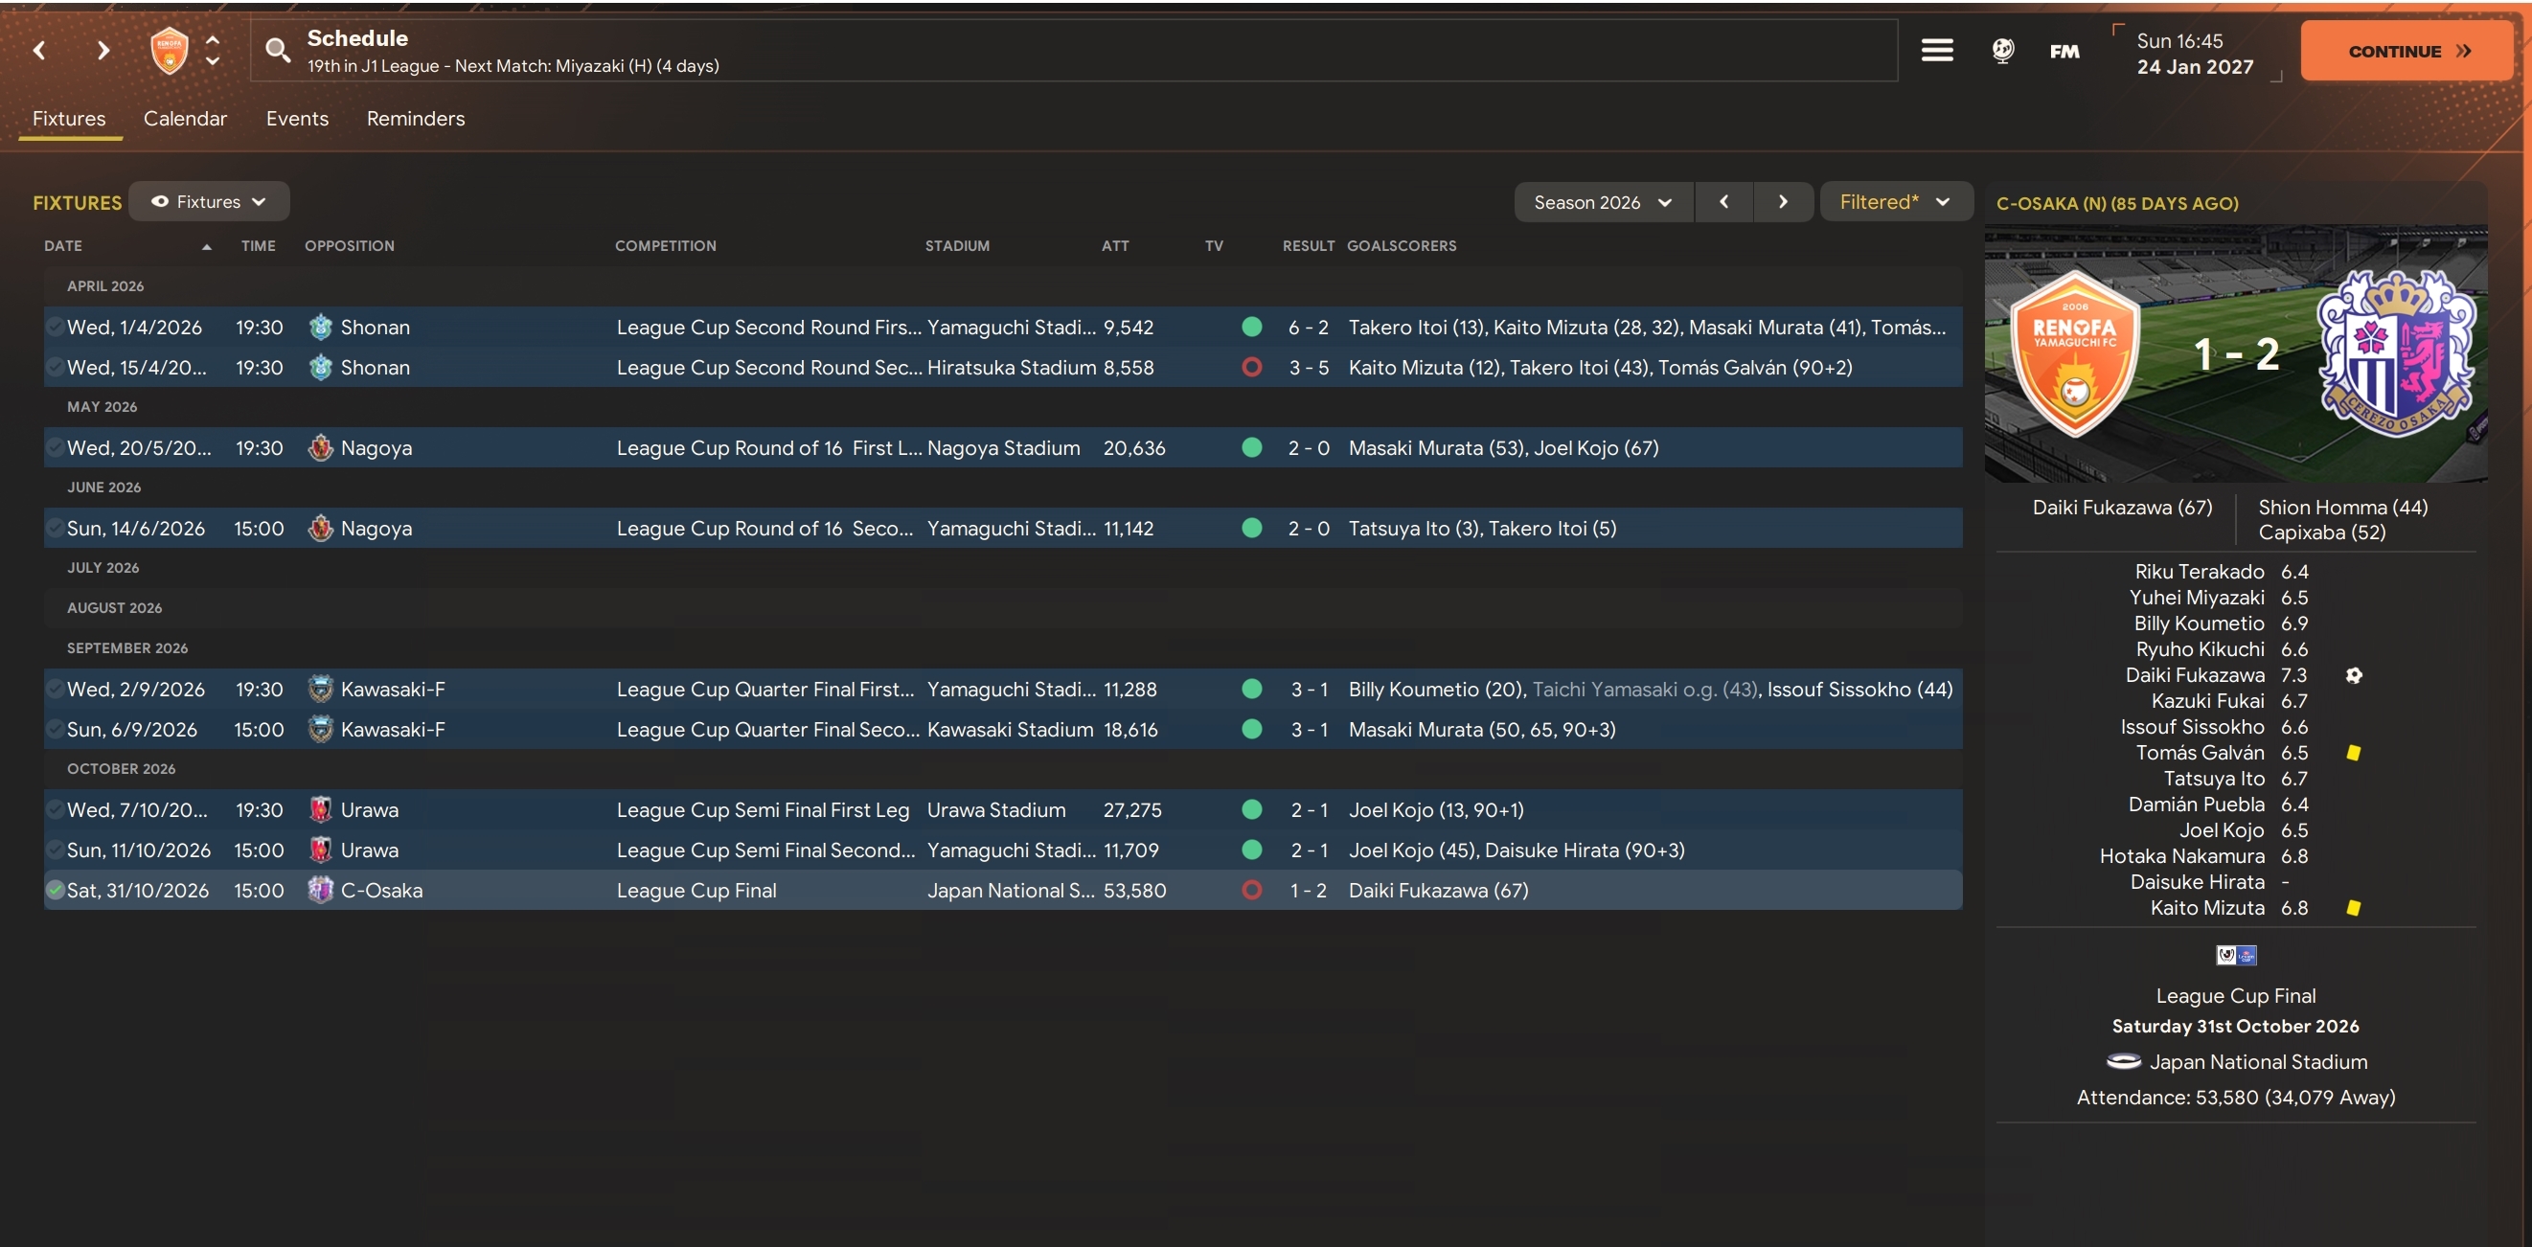Switch to the Reminders tab
Image resolution: width=2532 pixels, height=1247 pixels.
(415, 119)
